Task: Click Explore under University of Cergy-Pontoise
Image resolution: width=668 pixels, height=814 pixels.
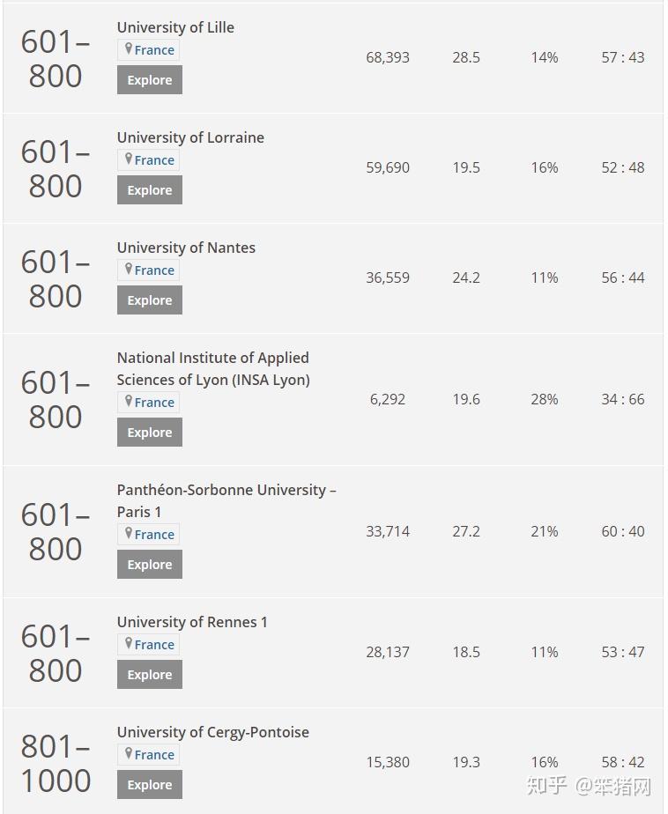Action: point(150,784)
